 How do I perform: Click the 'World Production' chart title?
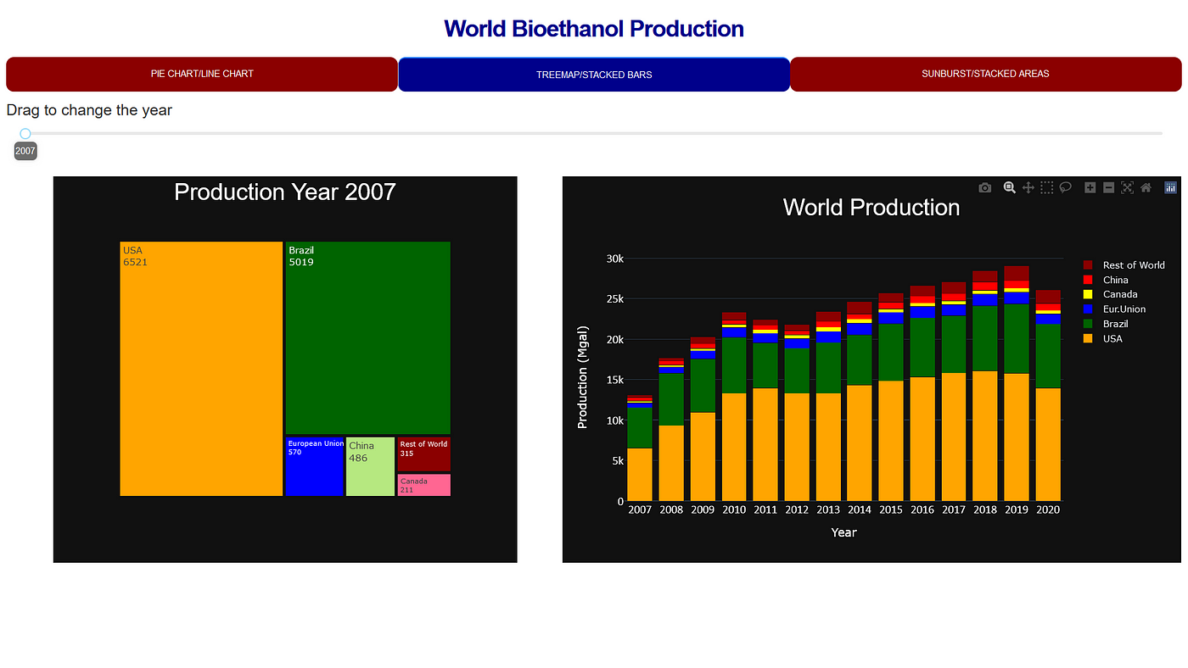point(871,207)
